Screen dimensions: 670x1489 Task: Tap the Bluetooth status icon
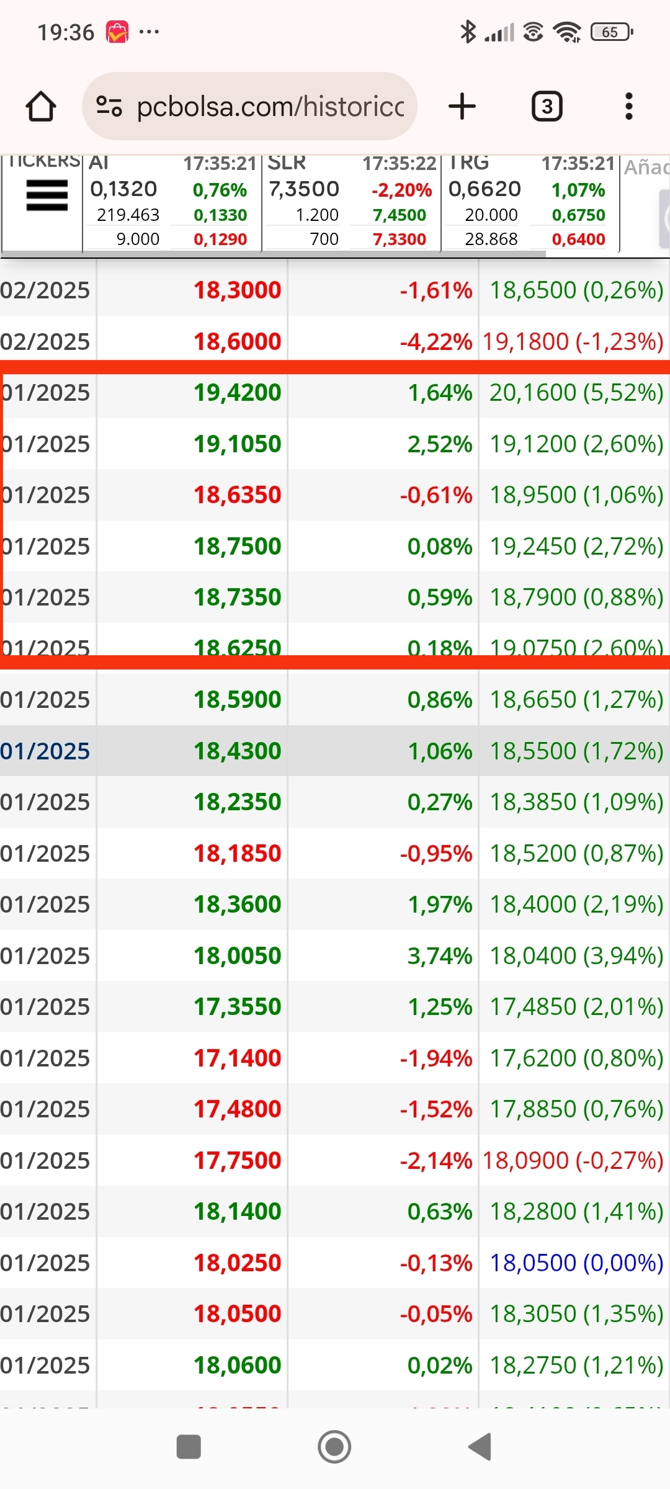point(468,32)
